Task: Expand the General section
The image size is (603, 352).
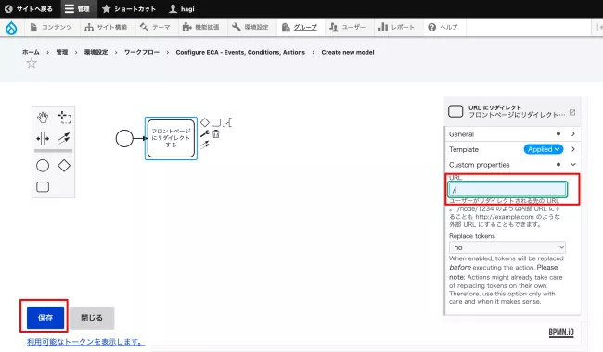Action: pyautogui.click(x=513, y=134)
